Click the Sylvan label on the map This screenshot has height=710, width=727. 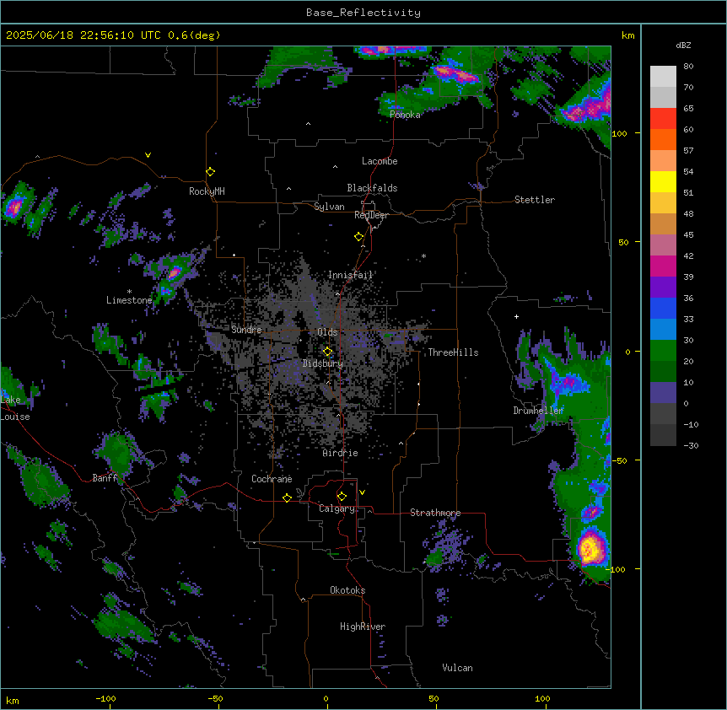coord(329,207)
